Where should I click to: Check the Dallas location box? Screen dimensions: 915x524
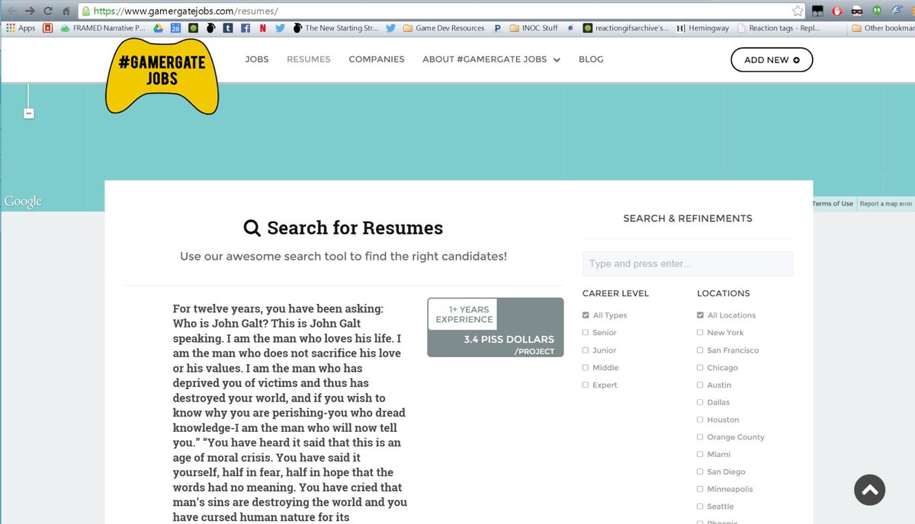(x=700, y=402)
